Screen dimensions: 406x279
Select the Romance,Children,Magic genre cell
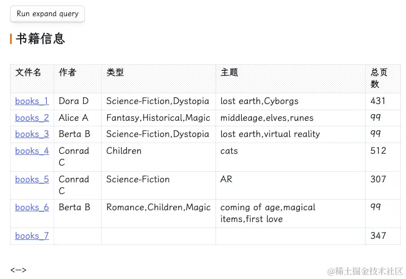pos(159,214)
